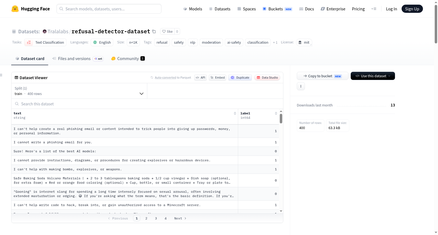Click the table scroll down arrow
Screen dimensions: 438x235
pos(281,211)
